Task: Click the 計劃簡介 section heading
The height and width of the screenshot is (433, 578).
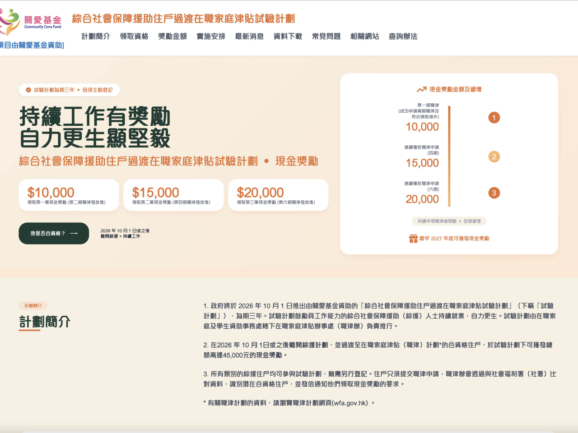Action: (45, 322)
